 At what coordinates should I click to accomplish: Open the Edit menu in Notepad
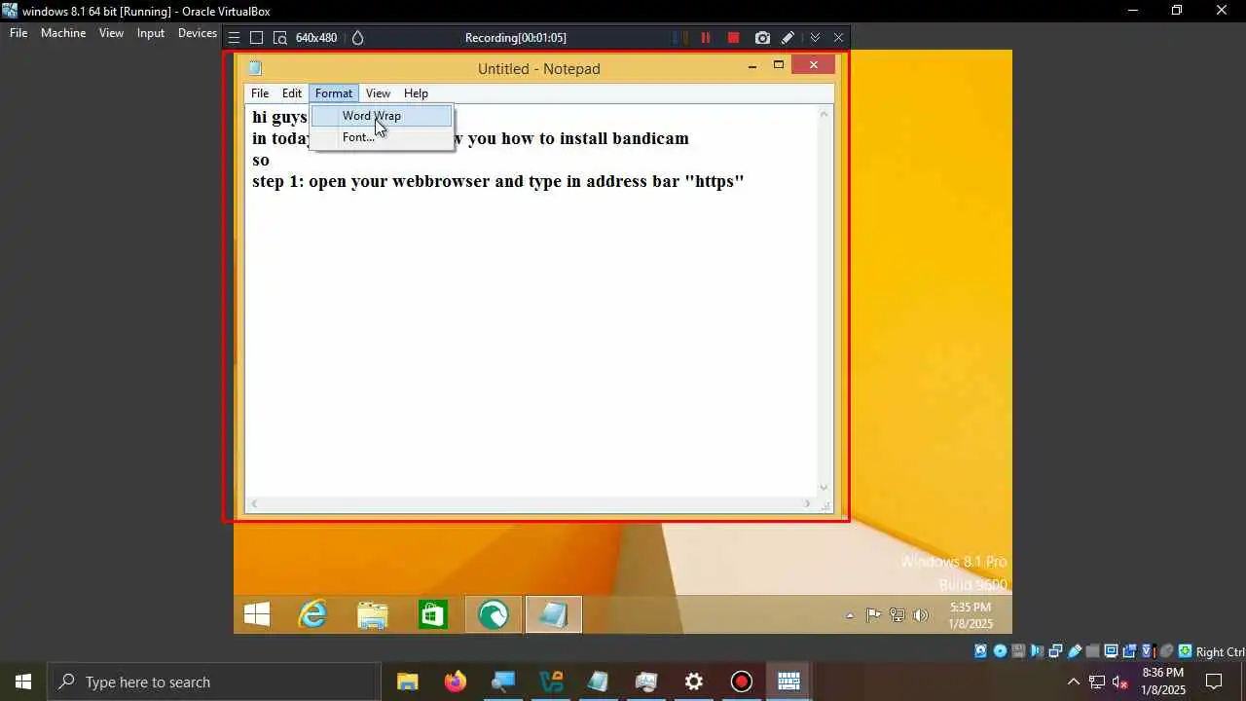tap(292, 93)
